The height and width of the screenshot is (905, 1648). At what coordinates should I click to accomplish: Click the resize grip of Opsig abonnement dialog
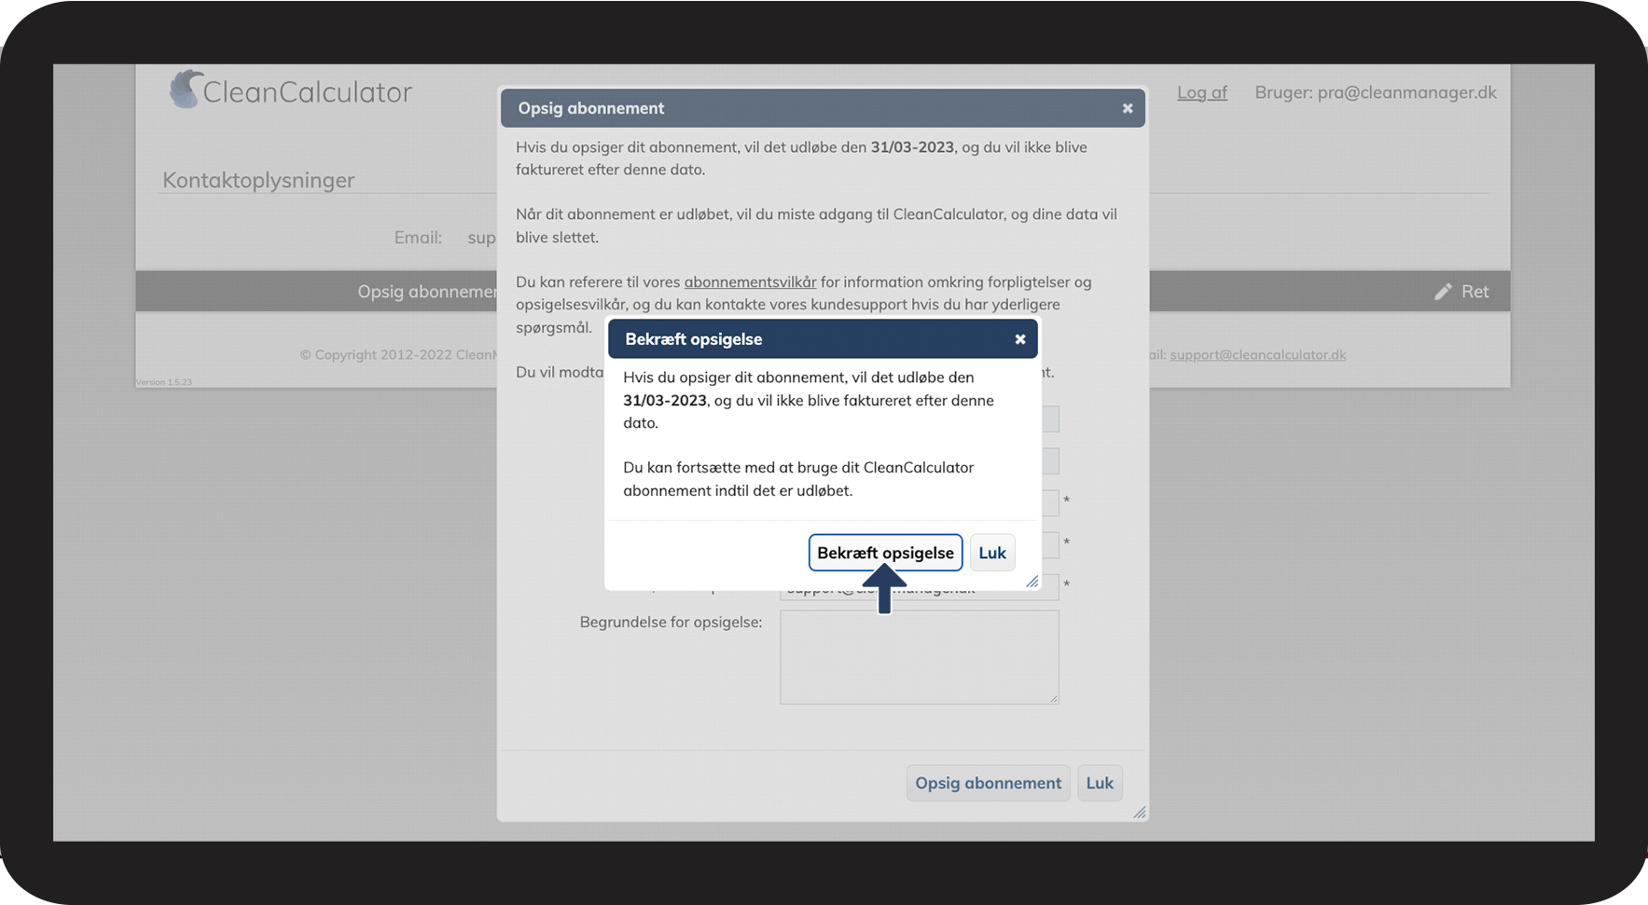point(1140,813)
